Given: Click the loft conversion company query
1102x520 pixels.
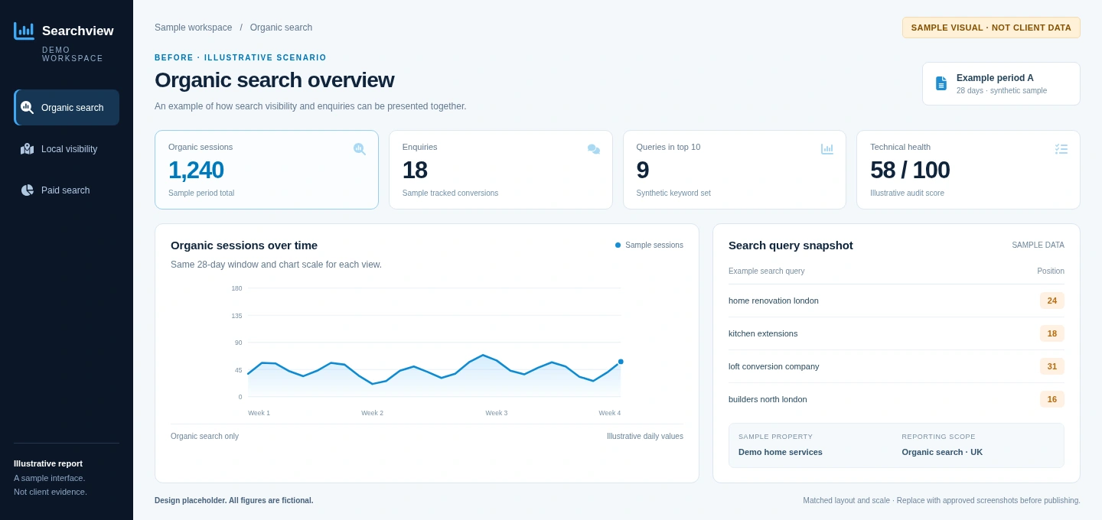Looking at the screenshot, I should click(x=774, y=366).
